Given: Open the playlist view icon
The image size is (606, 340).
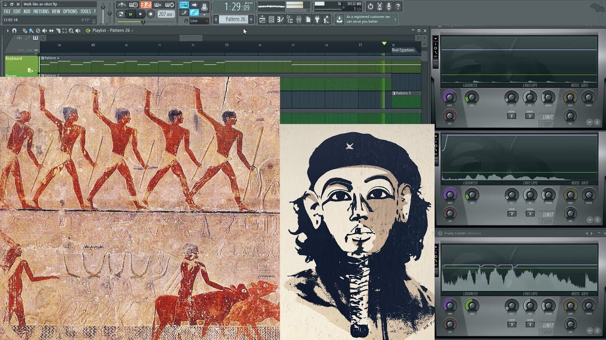Looking at the screenshot, I should [x=262, y=19].
